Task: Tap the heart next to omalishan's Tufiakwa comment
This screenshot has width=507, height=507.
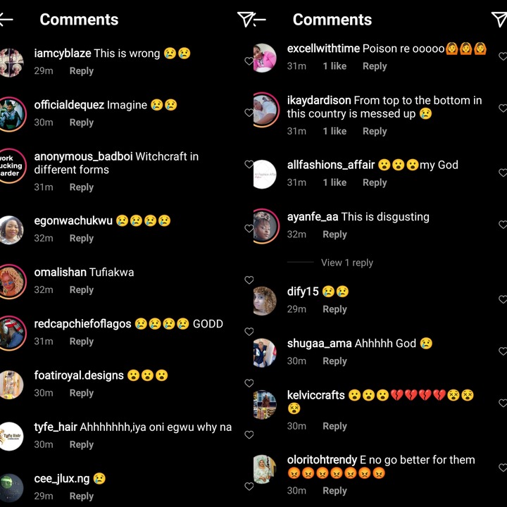Action: click(x=249, y=280)
